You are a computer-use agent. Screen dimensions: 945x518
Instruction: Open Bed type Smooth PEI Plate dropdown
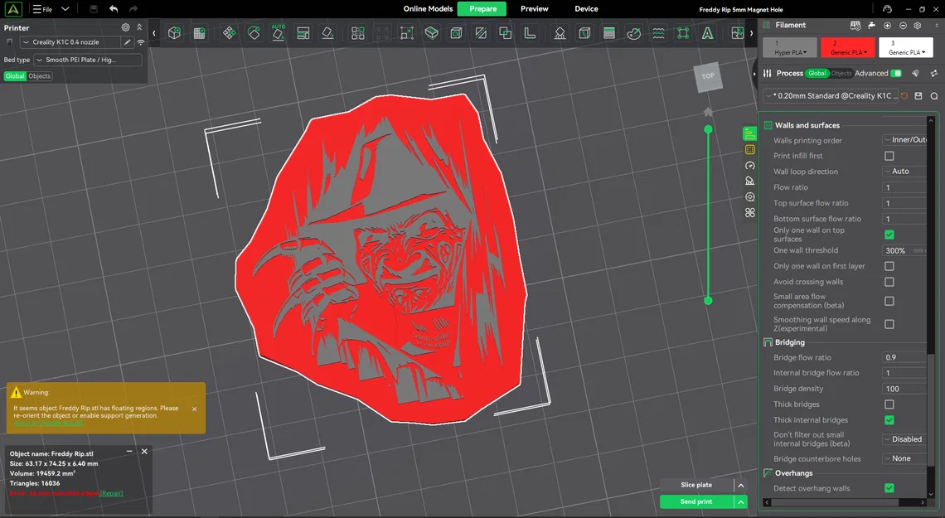tap(88, 60)
